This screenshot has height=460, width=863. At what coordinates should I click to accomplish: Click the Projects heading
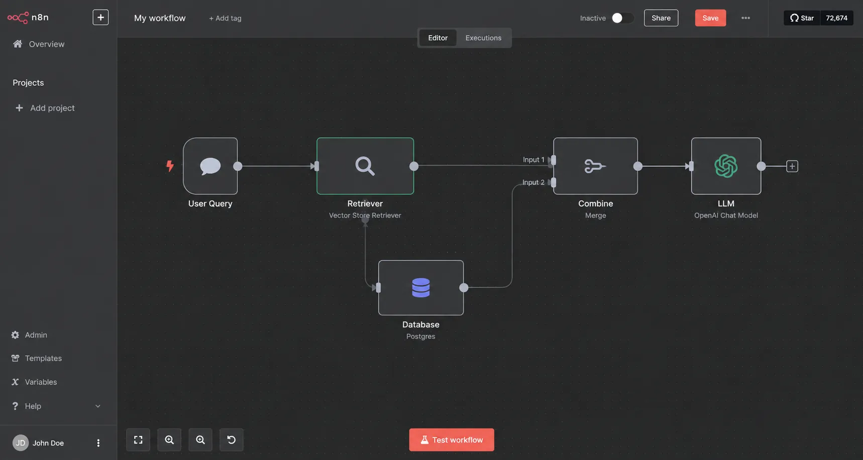[x=28, y=83]
